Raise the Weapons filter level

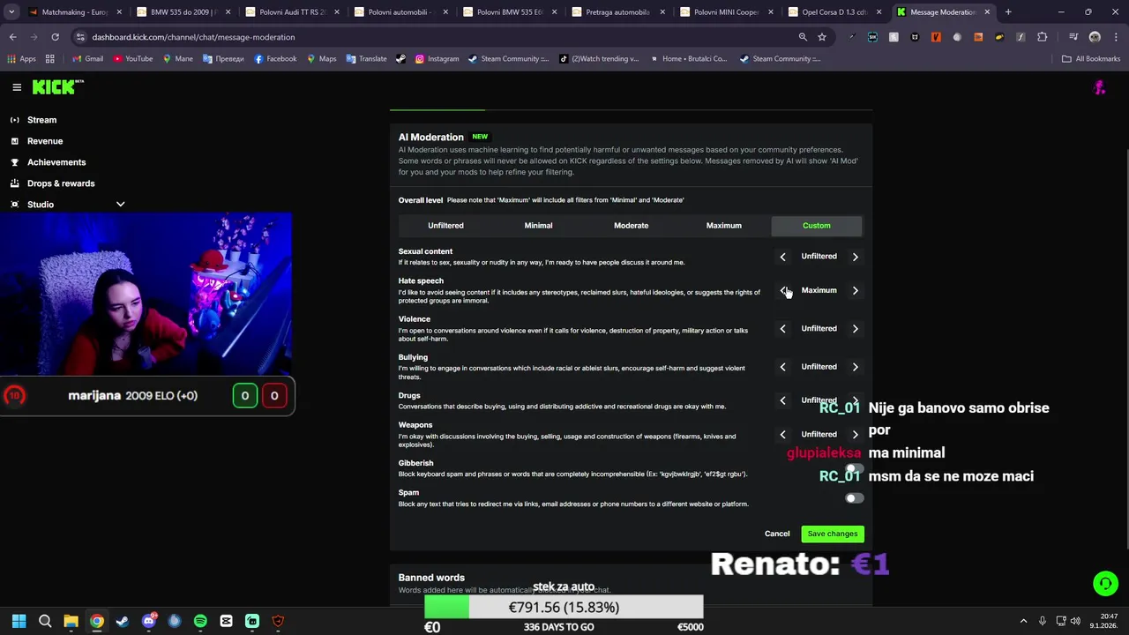[855, 434]
